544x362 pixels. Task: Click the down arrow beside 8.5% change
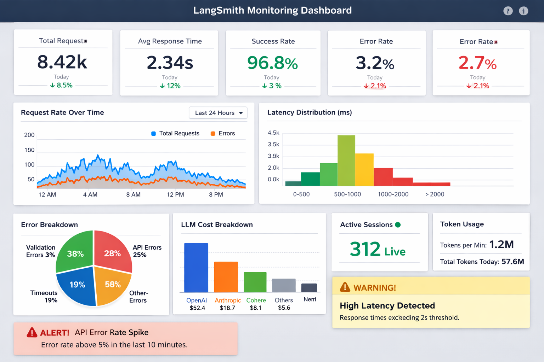click(52, 85)
